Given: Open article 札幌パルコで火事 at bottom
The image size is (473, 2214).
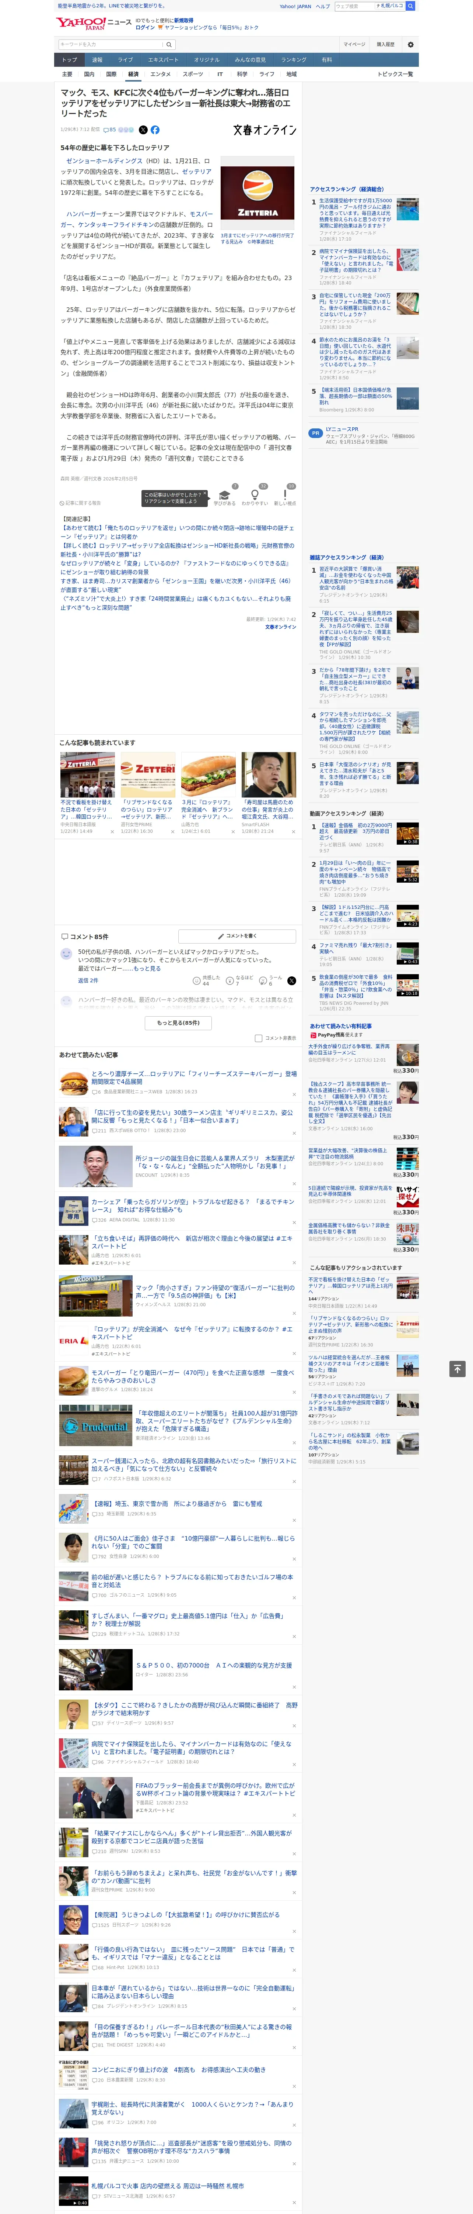Looking at the screenshot, I should click(x=167, y=2186).
